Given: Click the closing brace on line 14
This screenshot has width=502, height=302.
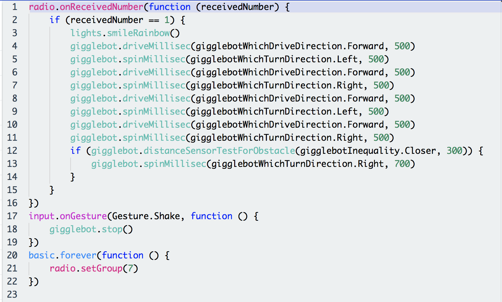Looking at the screenshot, I should [x=72, y=177].
